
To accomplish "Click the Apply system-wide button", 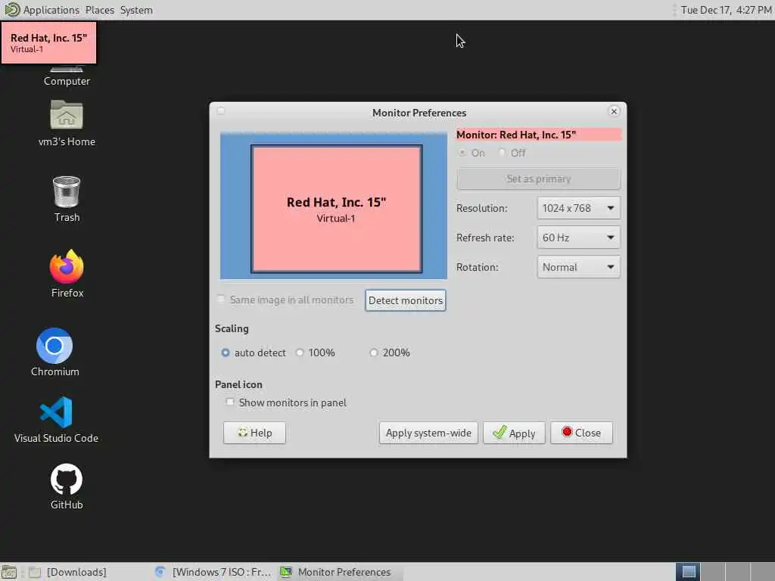I will coord(428,433).
